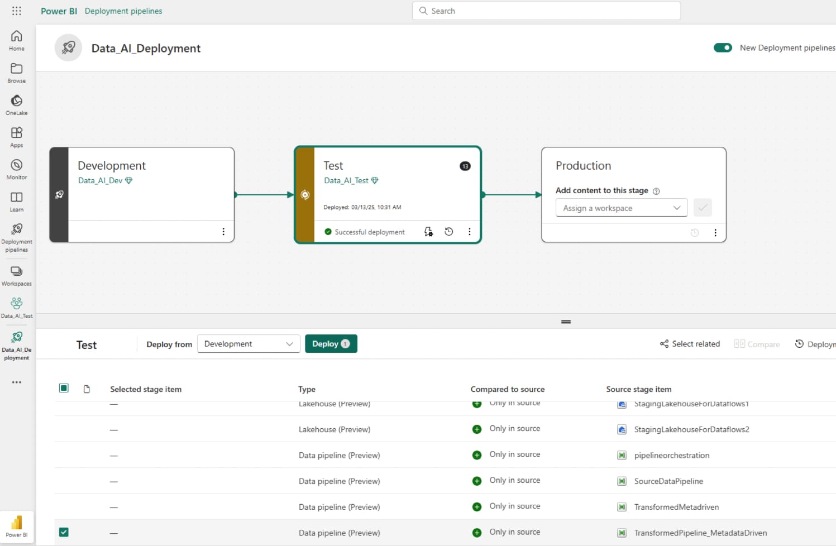Open Data_AI_Test workspace in sidebar
This screenshot has width=836, height=546.
pyautogui.click(x=17, y=308)
